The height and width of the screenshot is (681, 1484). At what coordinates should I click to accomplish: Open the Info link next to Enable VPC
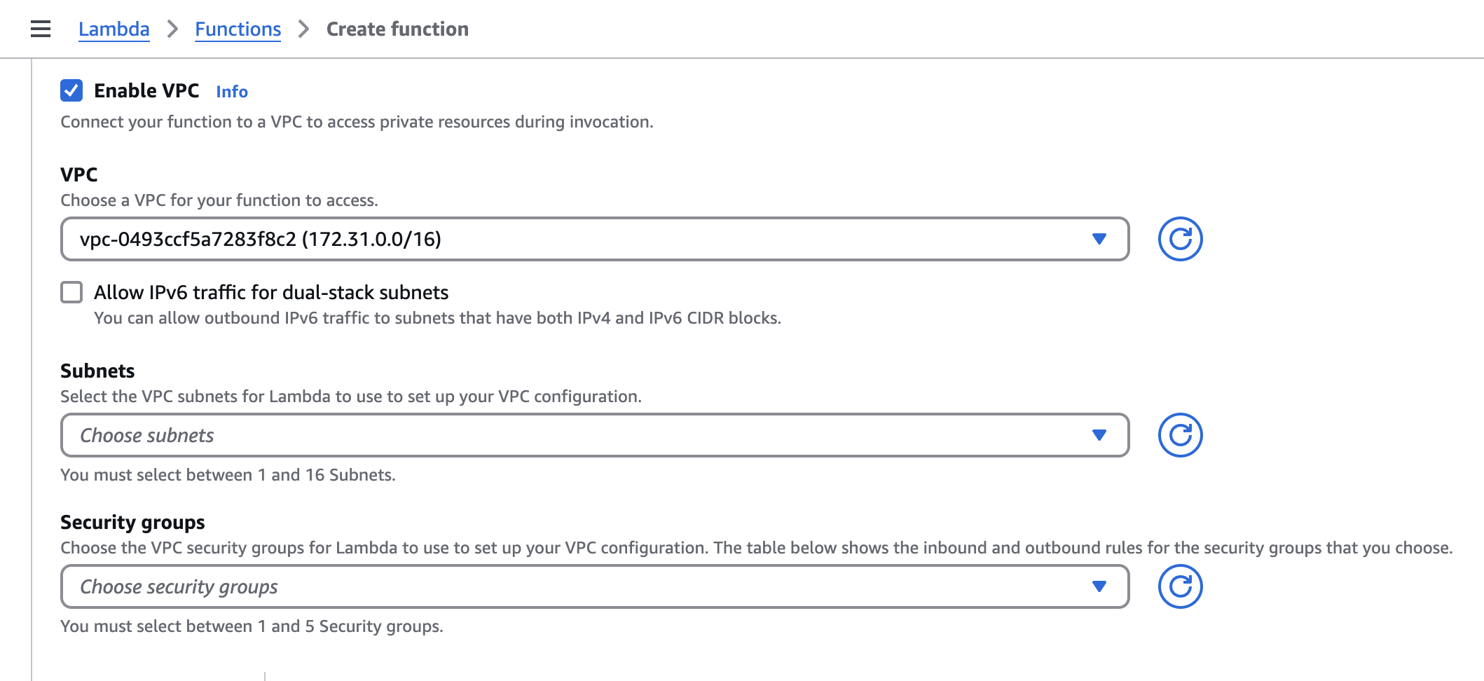click(x=232, y=92)
